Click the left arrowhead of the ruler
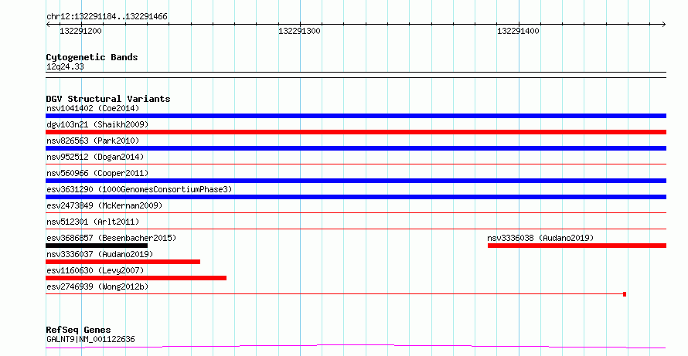 pyautogui.click(x=48, y=25)
